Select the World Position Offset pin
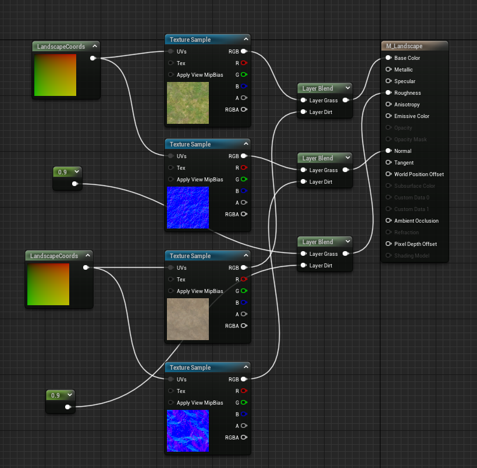477x468 pixels. point(388,174)
